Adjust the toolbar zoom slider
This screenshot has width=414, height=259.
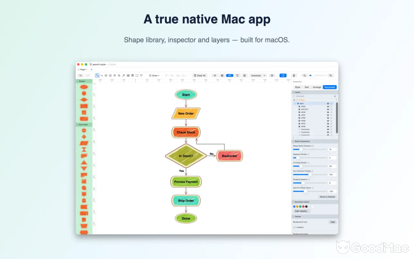[318, 75]
